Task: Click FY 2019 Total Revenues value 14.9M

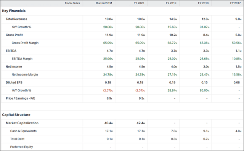Action: pos(173,19)
